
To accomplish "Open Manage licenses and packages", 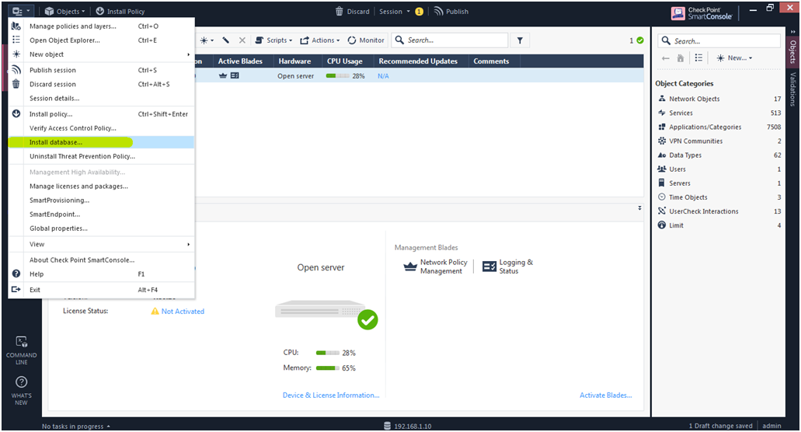I will tap(101, 186).
